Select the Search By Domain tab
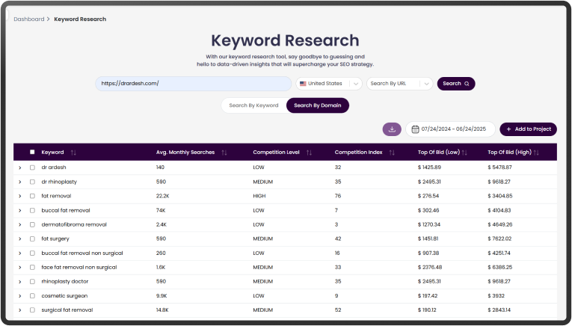Screen dimensions: 572x326 [317, 105]
